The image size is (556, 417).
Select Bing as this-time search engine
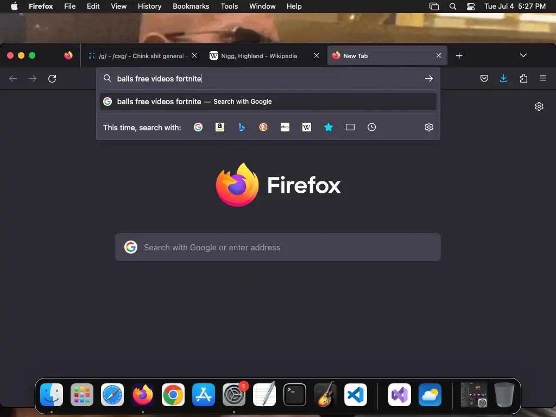tap(242, 127)
